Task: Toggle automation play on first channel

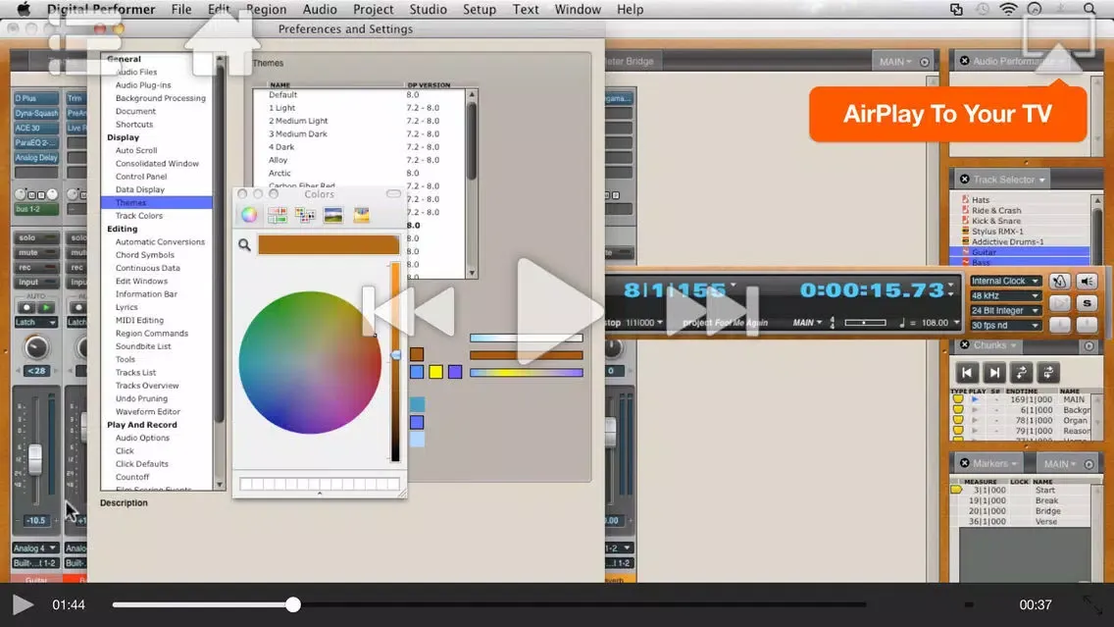Action: click(x=46, y=308)
